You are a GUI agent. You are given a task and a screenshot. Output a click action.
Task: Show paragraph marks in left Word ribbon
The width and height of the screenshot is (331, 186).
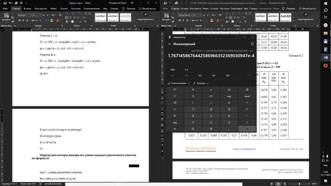(85, 21)
